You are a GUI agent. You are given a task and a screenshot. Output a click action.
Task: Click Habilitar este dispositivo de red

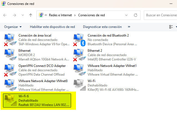point(52,27)
